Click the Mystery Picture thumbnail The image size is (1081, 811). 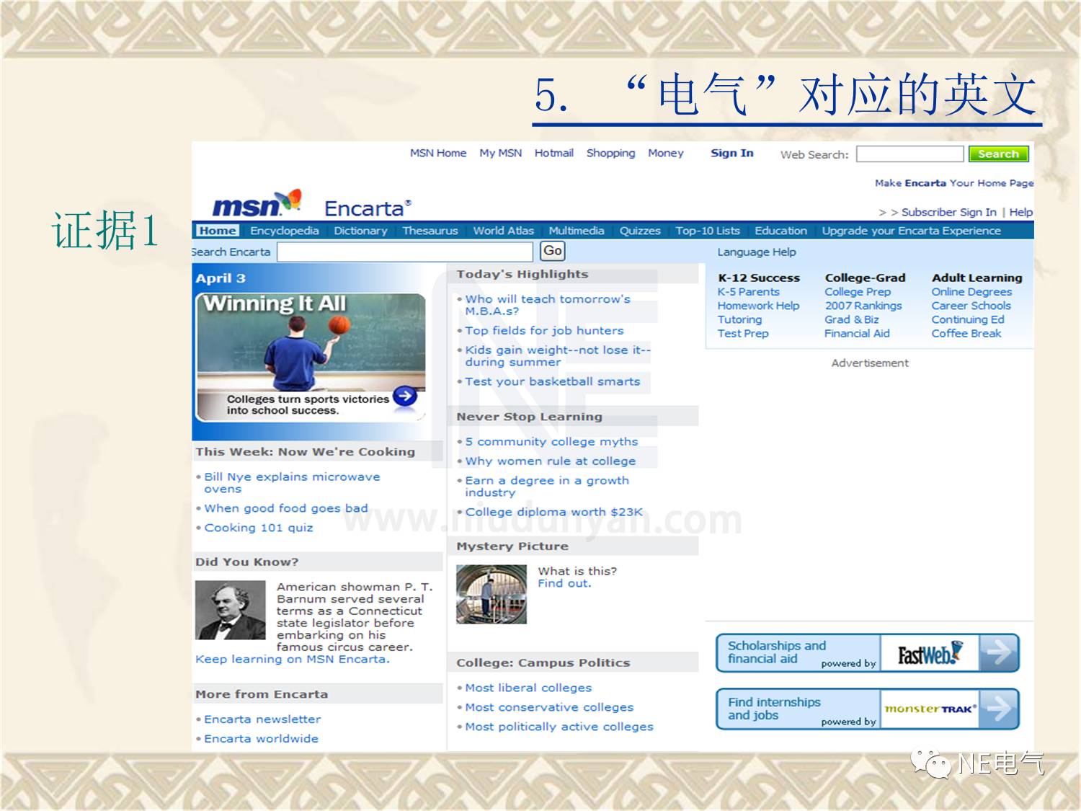point(491,594)
